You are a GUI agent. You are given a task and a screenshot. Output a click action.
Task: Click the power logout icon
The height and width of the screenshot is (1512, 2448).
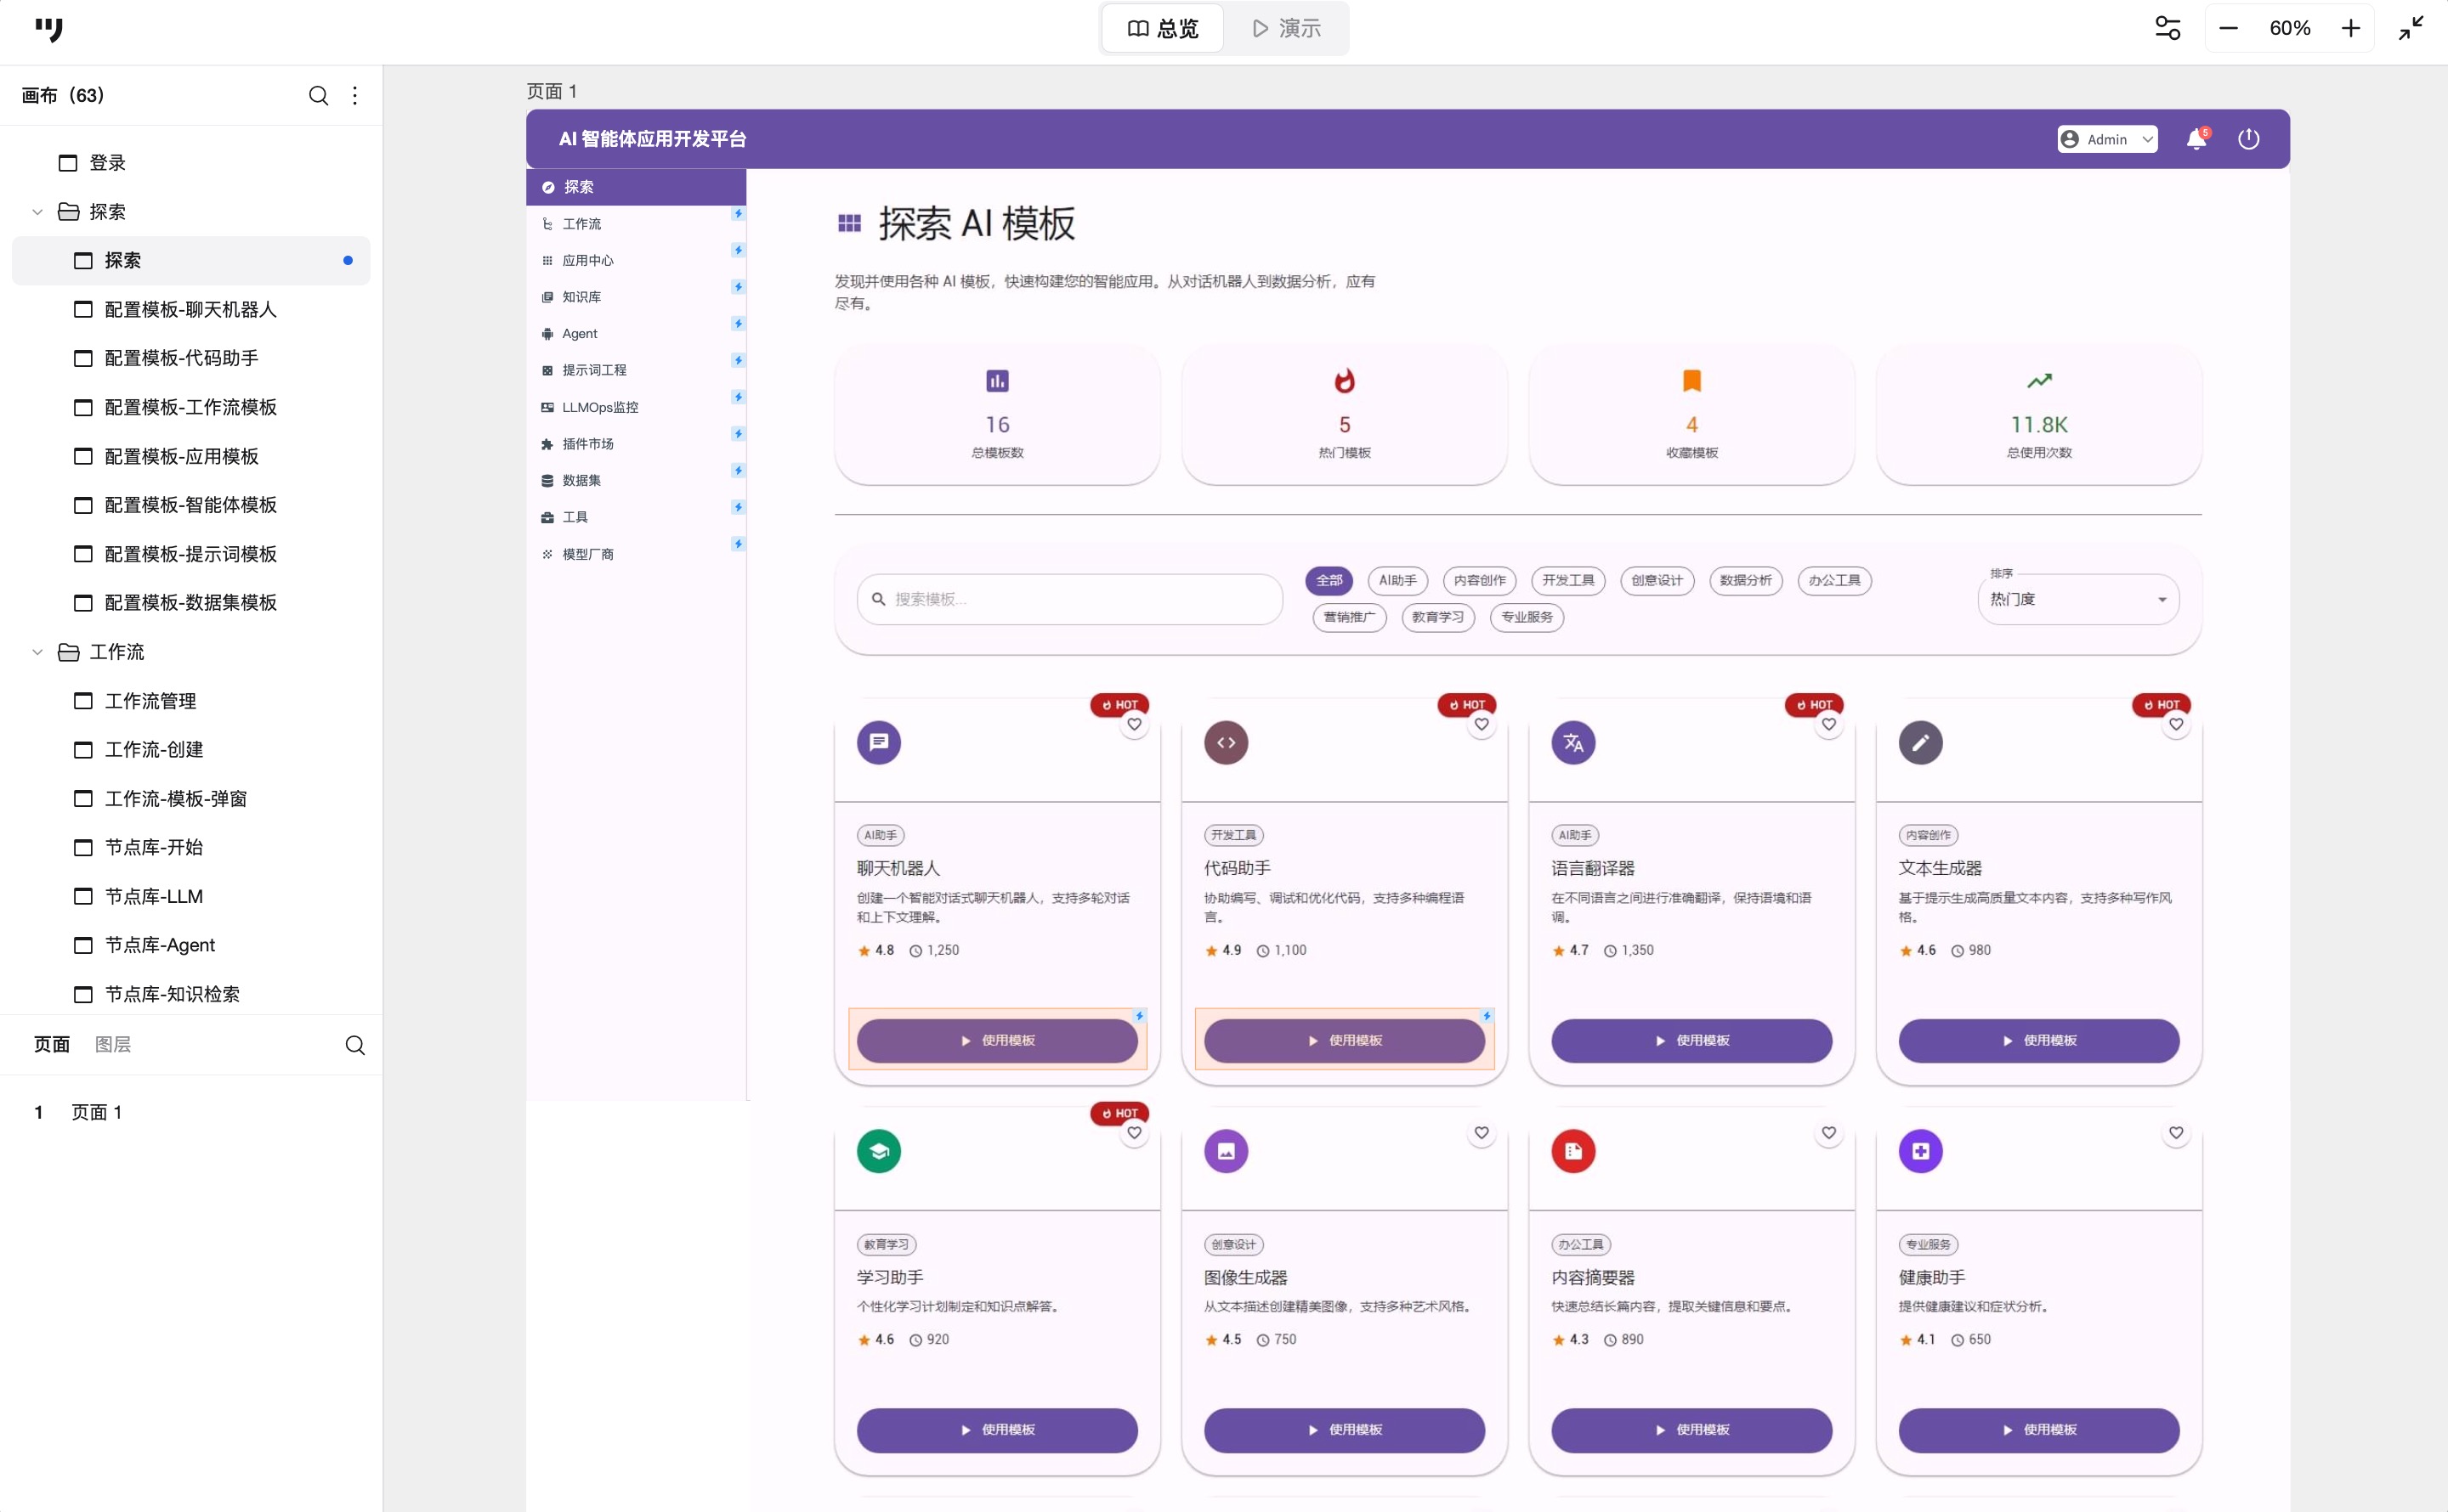click(x=2248, y=139)
